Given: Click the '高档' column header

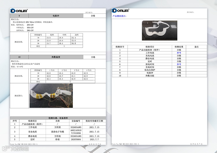Looking at the screenshot, I should (77, 35).
